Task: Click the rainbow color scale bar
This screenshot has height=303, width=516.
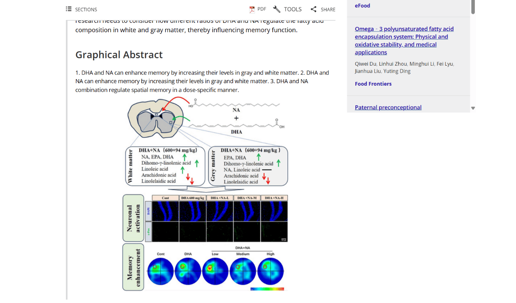Action: click(x=267, y=289)
